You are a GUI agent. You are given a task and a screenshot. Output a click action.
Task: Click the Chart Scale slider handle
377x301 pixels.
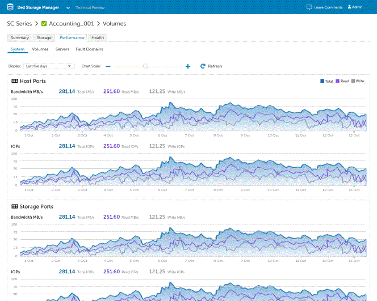click(x=145, y=66)
